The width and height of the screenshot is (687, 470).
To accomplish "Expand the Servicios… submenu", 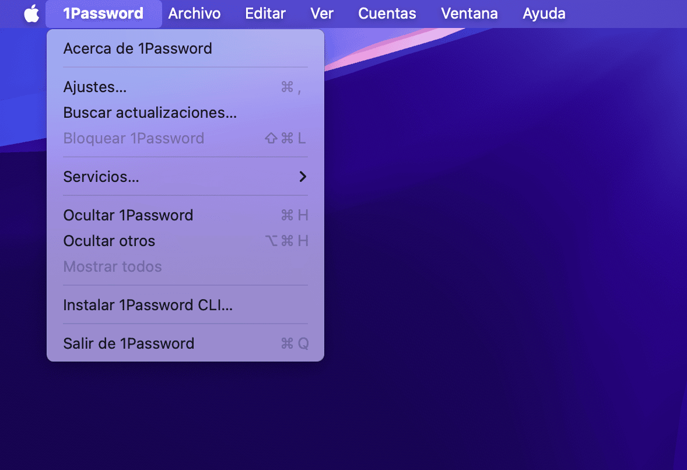I will pyautogui.click(x=185, y=177).
